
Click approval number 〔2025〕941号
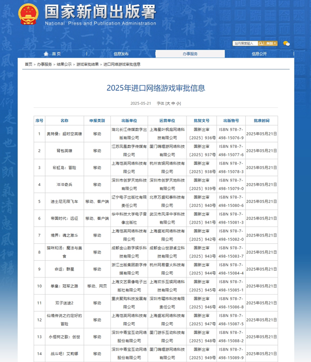click(202, 222)
